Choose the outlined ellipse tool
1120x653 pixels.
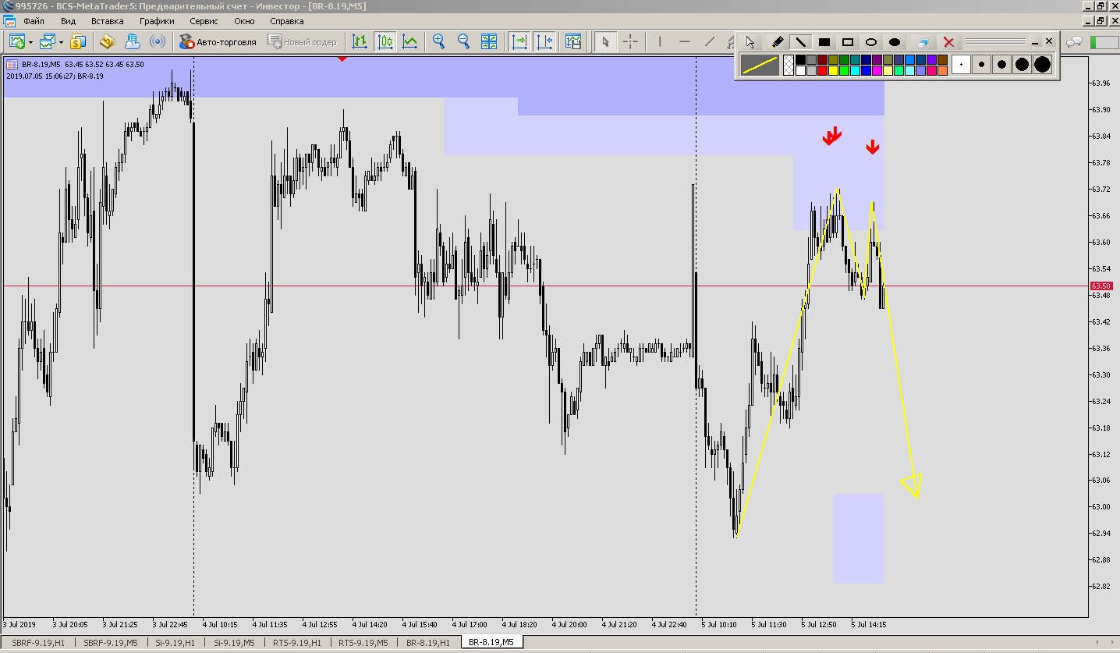click(x=871, y=42)
